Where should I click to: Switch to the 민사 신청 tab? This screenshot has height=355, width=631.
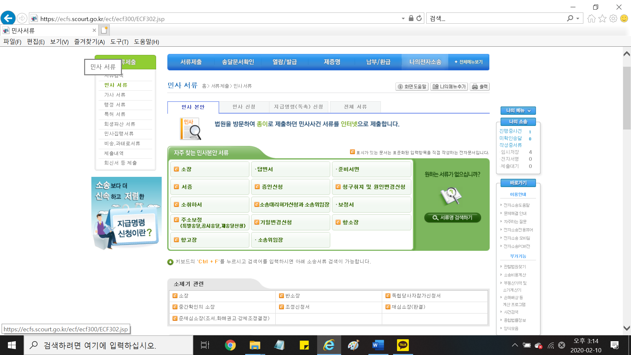(244, 107)
